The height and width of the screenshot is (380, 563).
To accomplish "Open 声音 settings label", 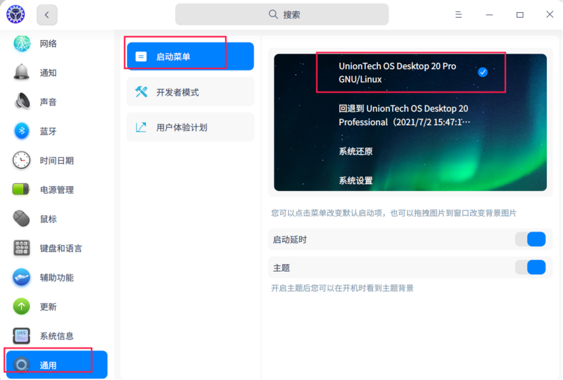I will point(48,102).
